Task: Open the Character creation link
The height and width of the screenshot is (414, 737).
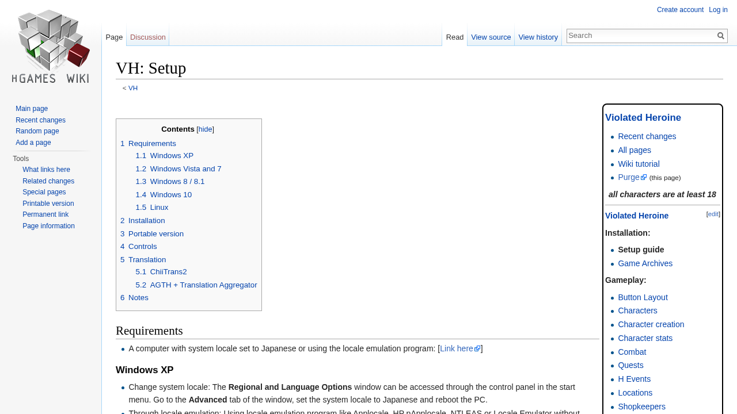Action: click(651, 324)
